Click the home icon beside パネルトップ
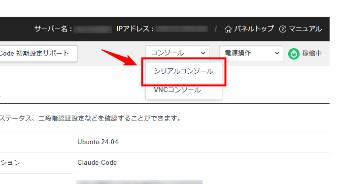Screen dimensions: 337x184 pyautogui.click(x=228, y=29)
